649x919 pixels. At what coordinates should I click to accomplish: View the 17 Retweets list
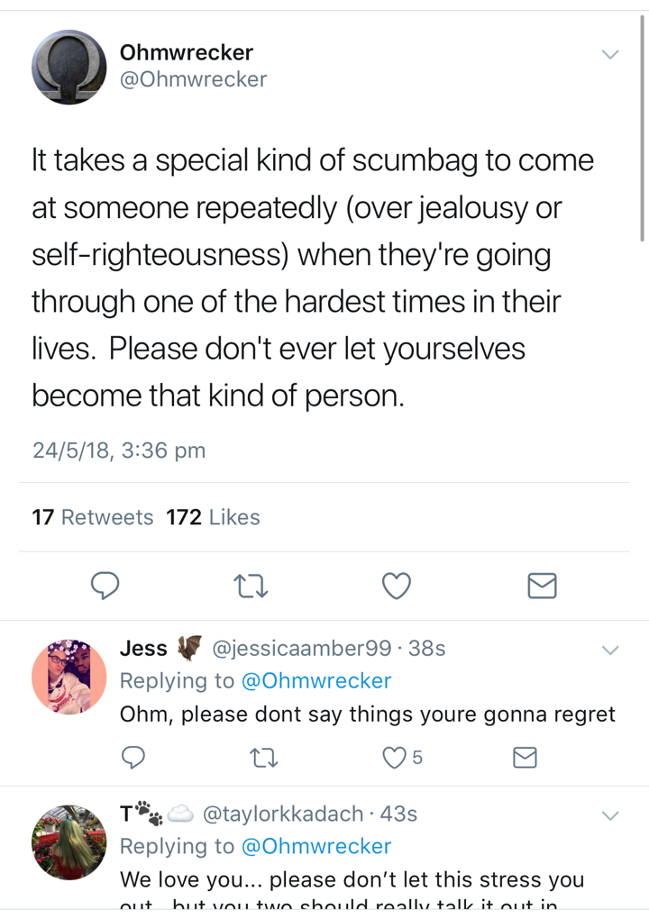[92, 517]
